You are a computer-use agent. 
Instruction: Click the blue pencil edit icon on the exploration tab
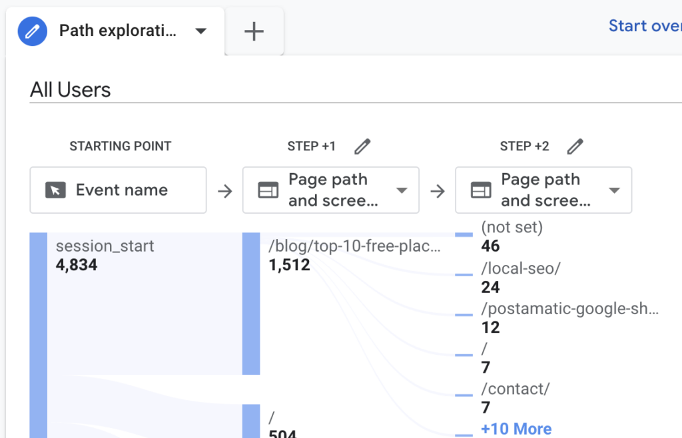[x=31, y=31]
